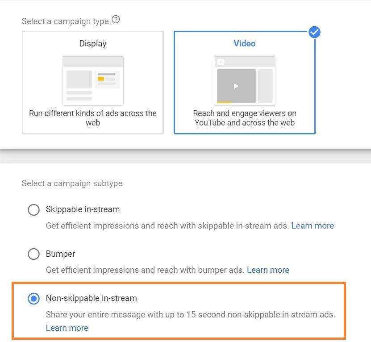Image resolution: width=371 pixels, height=342 pixels.
Task: Click the Display campaign illustration
Action: click(x=93, y=80)
